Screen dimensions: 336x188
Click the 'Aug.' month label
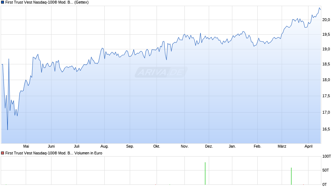(105, 146)
